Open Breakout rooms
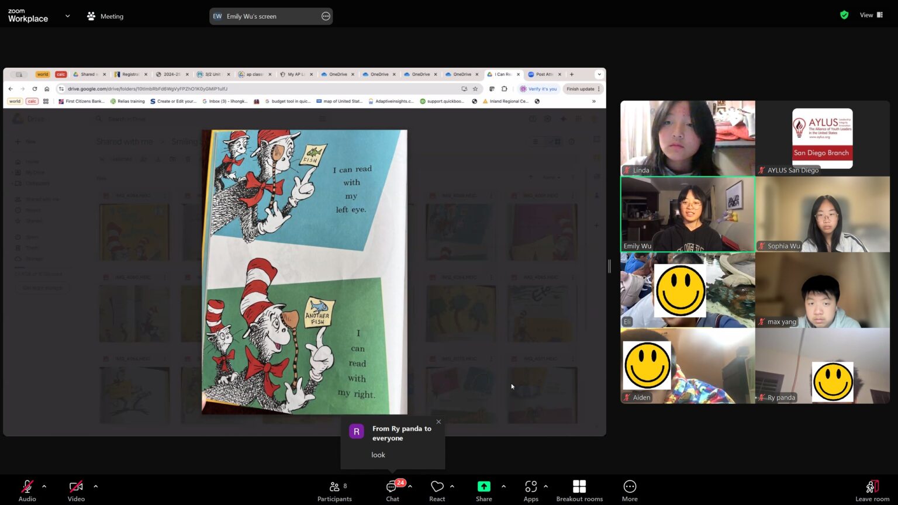The width and height of the screenshot is (898, 505). click(x=579, y=490)
